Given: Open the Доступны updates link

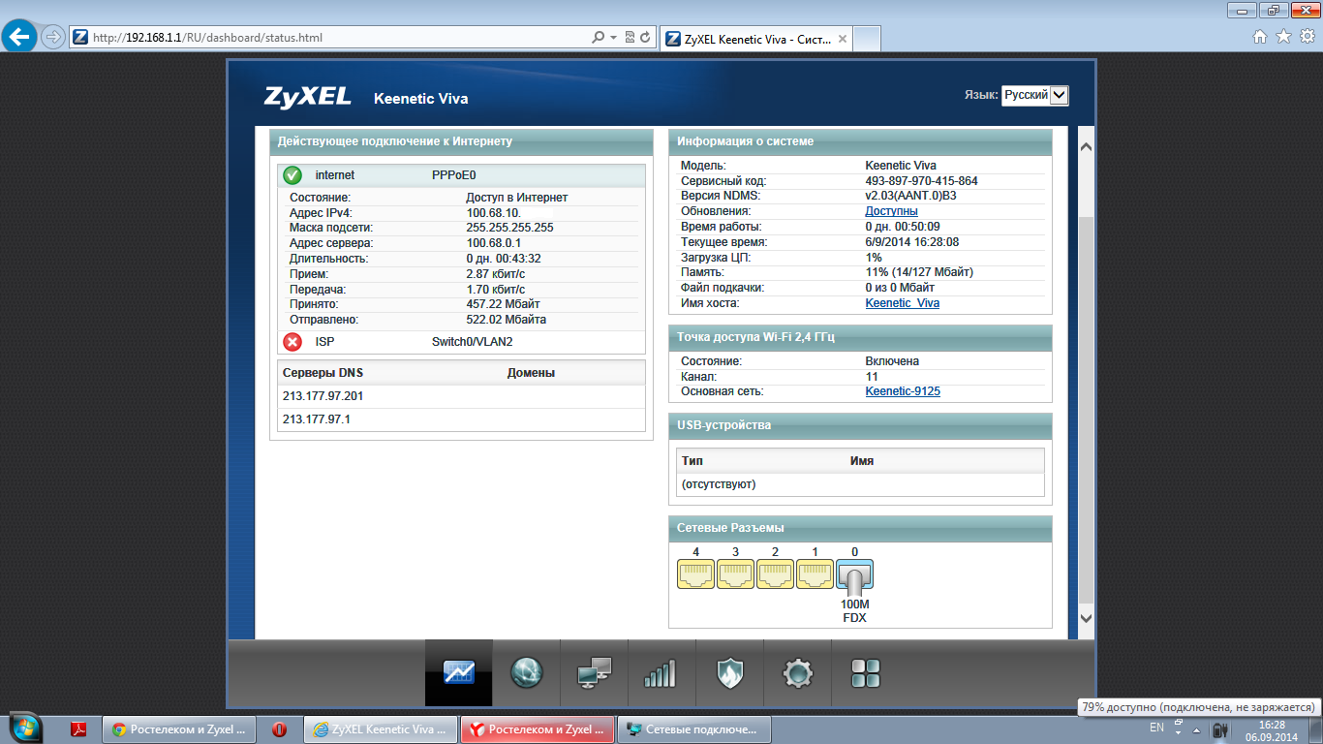Looking at the screenshot, I should click(x=891, y=210).
